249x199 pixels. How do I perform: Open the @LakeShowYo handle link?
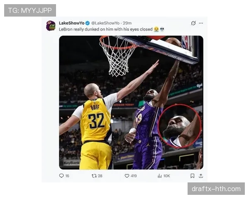click(105, 23)
